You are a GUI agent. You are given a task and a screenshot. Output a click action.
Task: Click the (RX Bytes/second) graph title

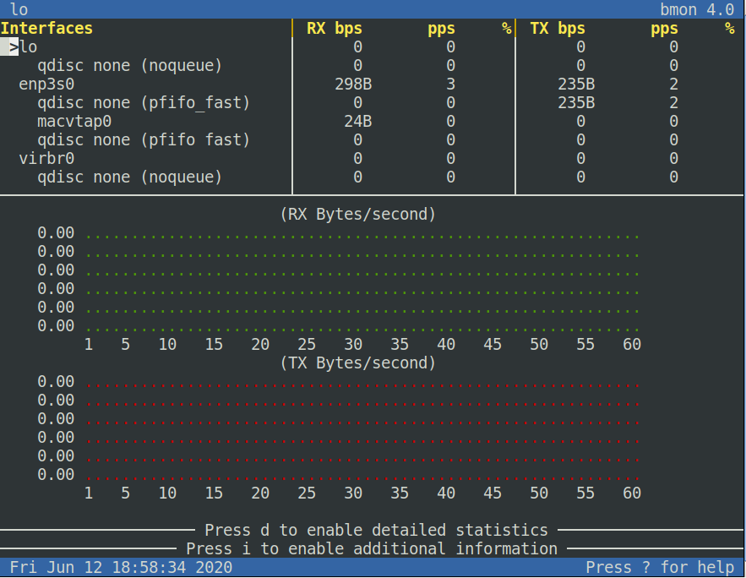pyautogui.click(x=357, y=215)
